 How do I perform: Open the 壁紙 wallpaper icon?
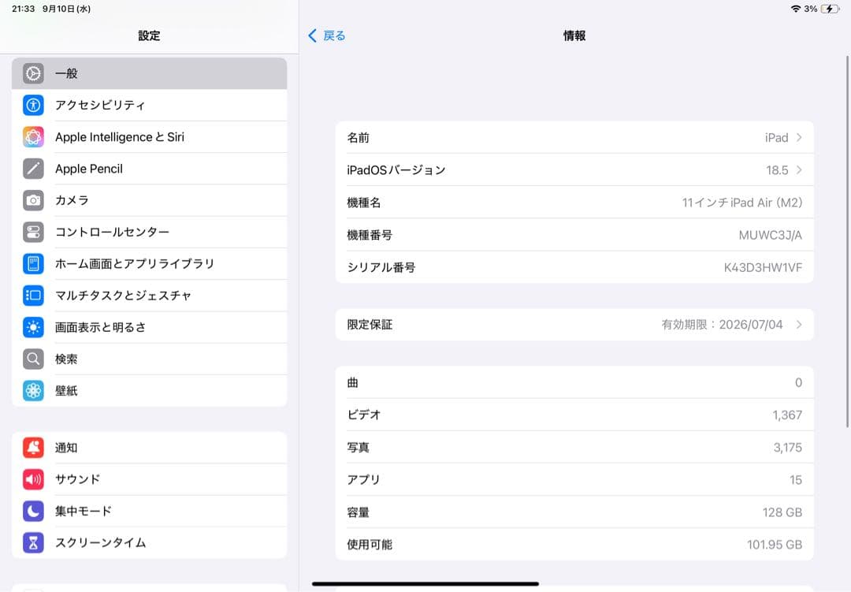click(32, 390)
